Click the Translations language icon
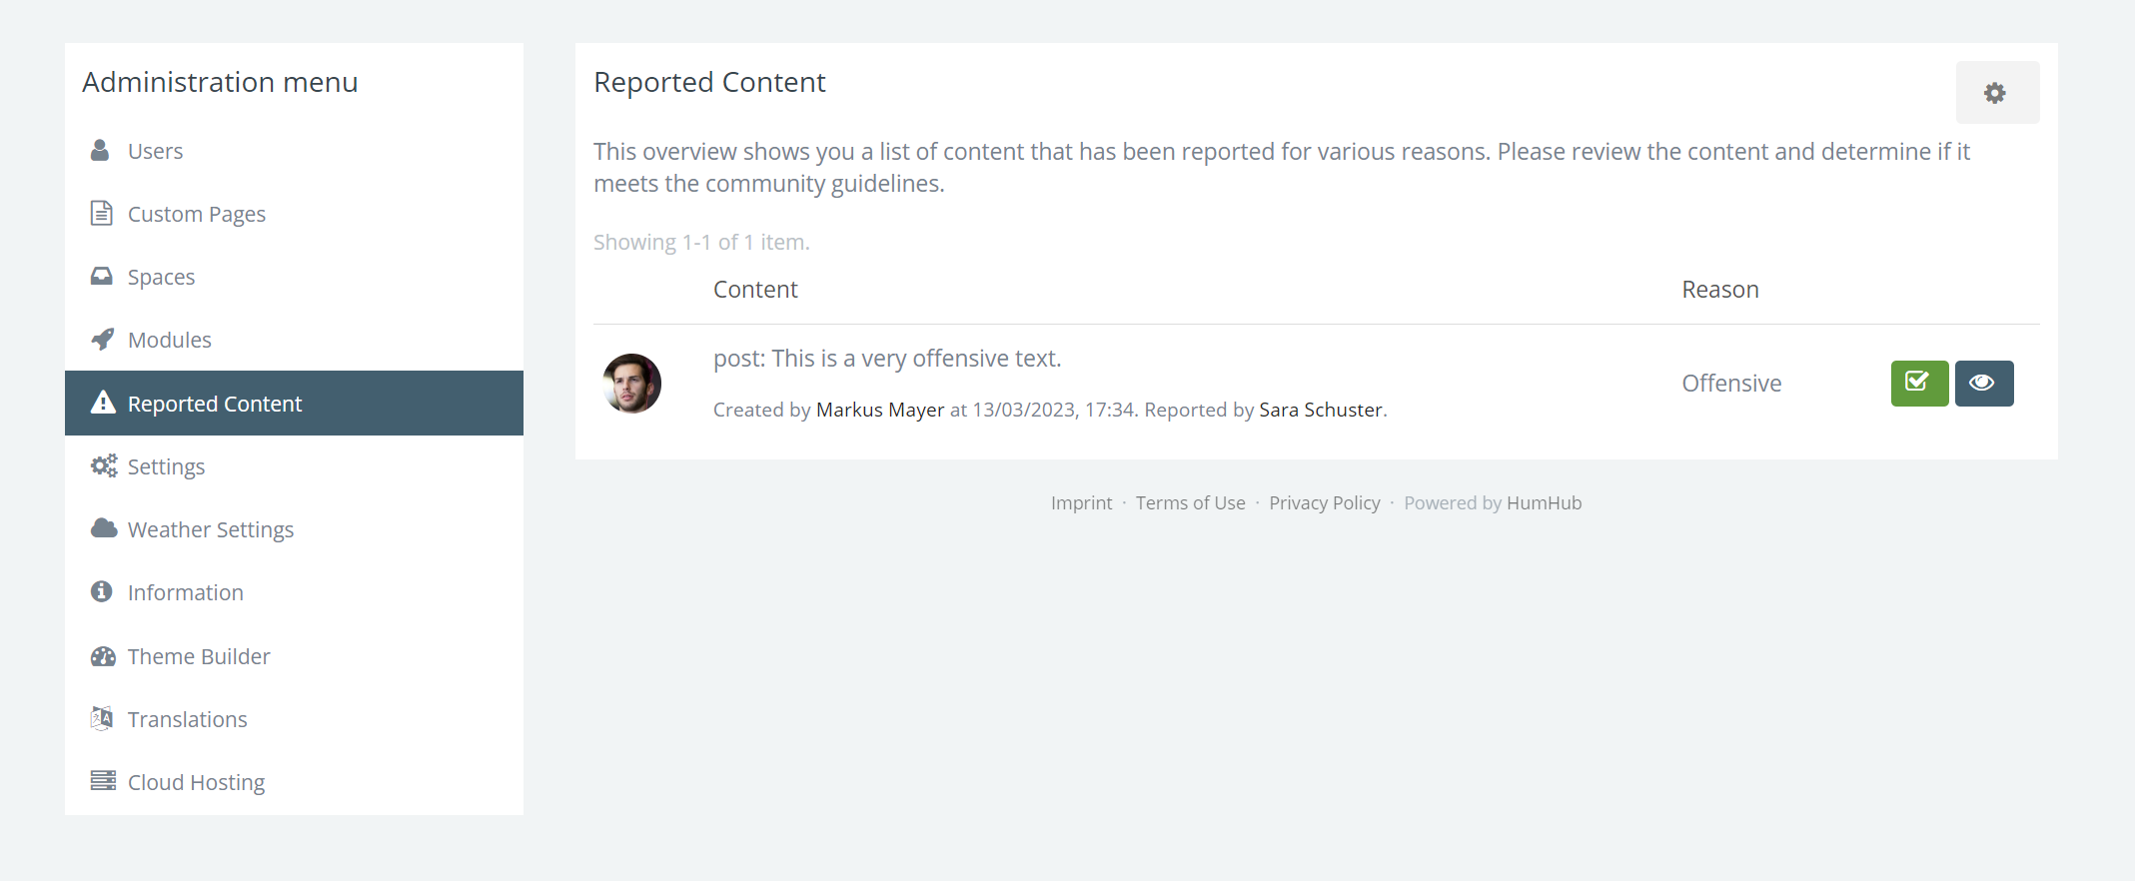 102,718
